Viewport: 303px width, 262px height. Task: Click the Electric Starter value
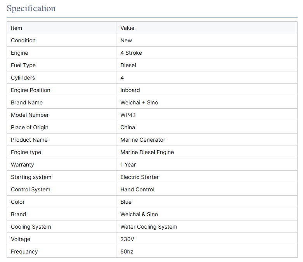tap(140, 177)
